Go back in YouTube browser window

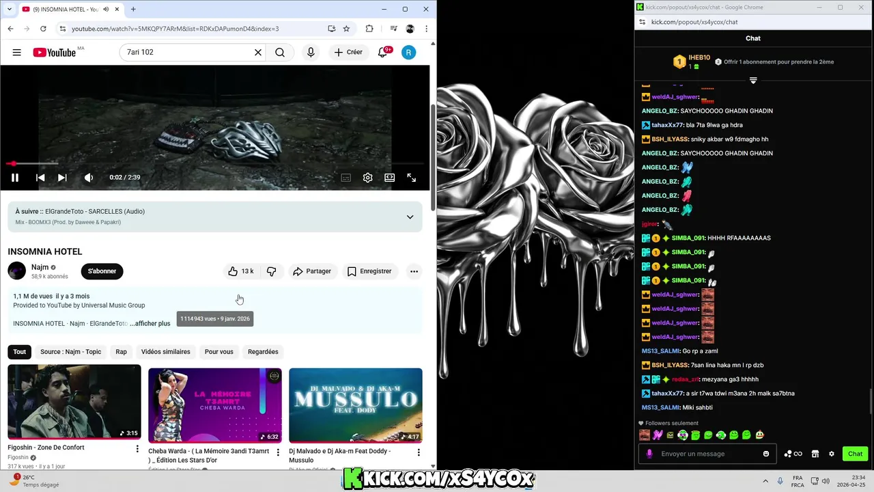click(10, 29)
